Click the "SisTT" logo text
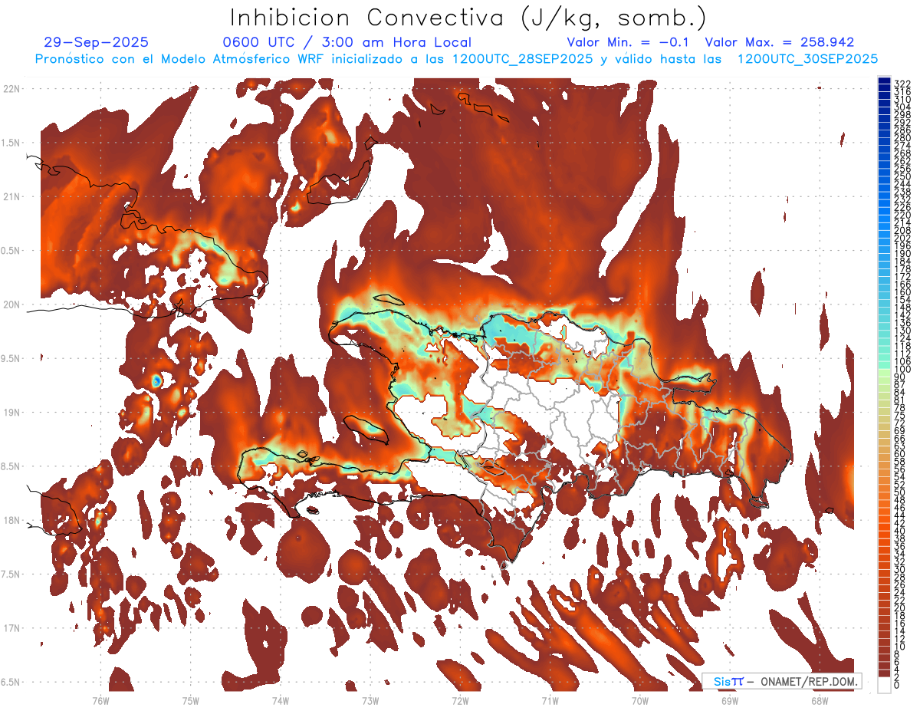 pos(728,681)
